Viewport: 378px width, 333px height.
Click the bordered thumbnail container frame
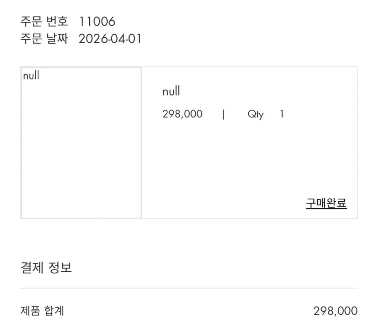(81, 142)
